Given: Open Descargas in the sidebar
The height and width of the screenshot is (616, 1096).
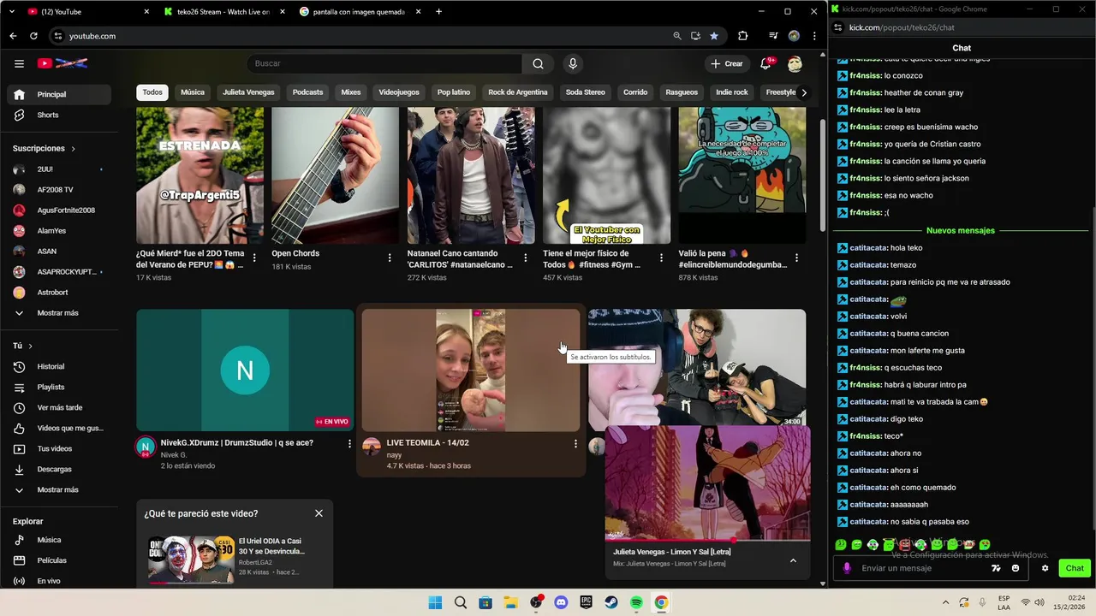Looking at the screenshot, I should [54, 469].
